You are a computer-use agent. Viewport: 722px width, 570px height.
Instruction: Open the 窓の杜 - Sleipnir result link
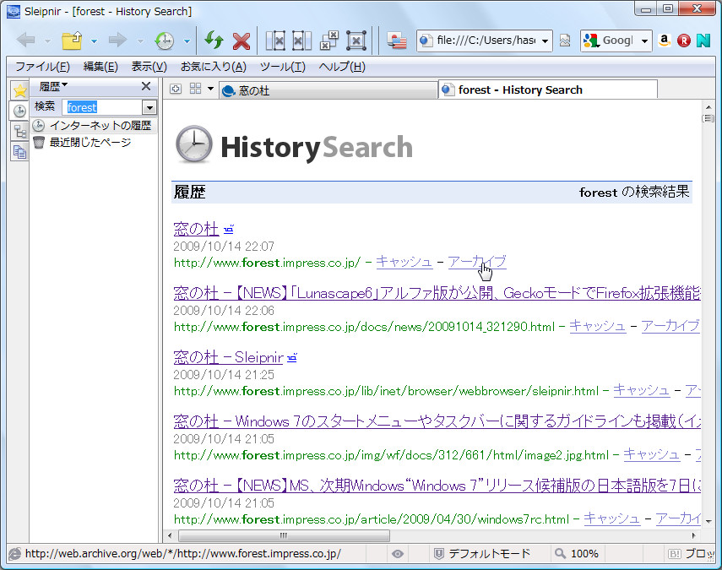coord(228,357)
